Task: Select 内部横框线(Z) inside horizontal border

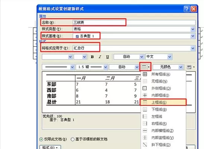Action: tap(163, 130)
